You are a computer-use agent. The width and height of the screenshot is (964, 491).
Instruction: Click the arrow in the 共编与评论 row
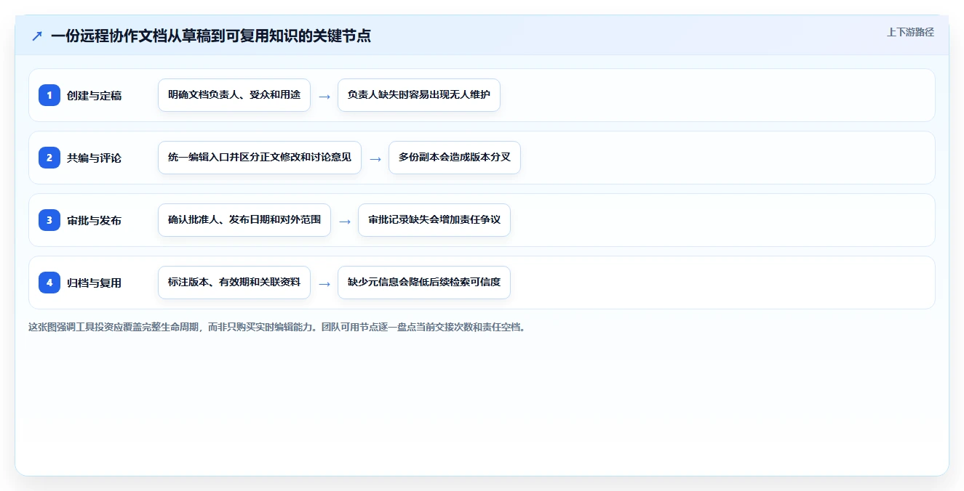coord(375,158)
